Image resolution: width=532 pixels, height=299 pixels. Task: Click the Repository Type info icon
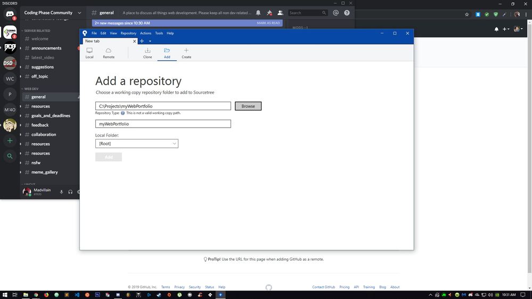coord(123,113)
